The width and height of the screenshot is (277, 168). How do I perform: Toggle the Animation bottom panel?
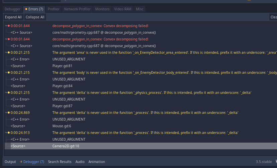[97, 162]
